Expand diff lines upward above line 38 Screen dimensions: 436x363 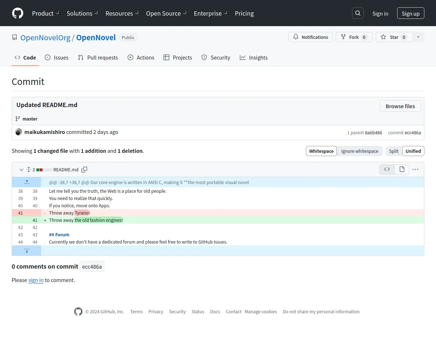(x=27, y=182)
